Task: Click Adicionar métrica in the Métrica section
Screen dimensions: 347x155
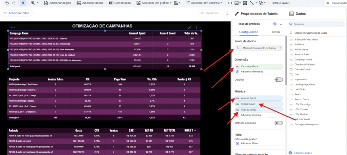Action: click(250, 115)
